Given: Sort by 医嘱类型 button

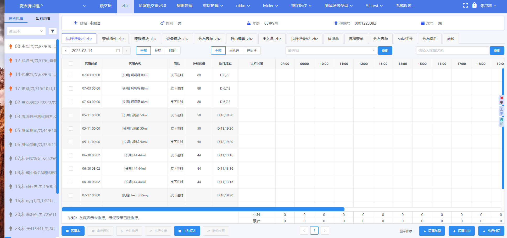Looking at the screenshot, I should [x=432, y=231].
